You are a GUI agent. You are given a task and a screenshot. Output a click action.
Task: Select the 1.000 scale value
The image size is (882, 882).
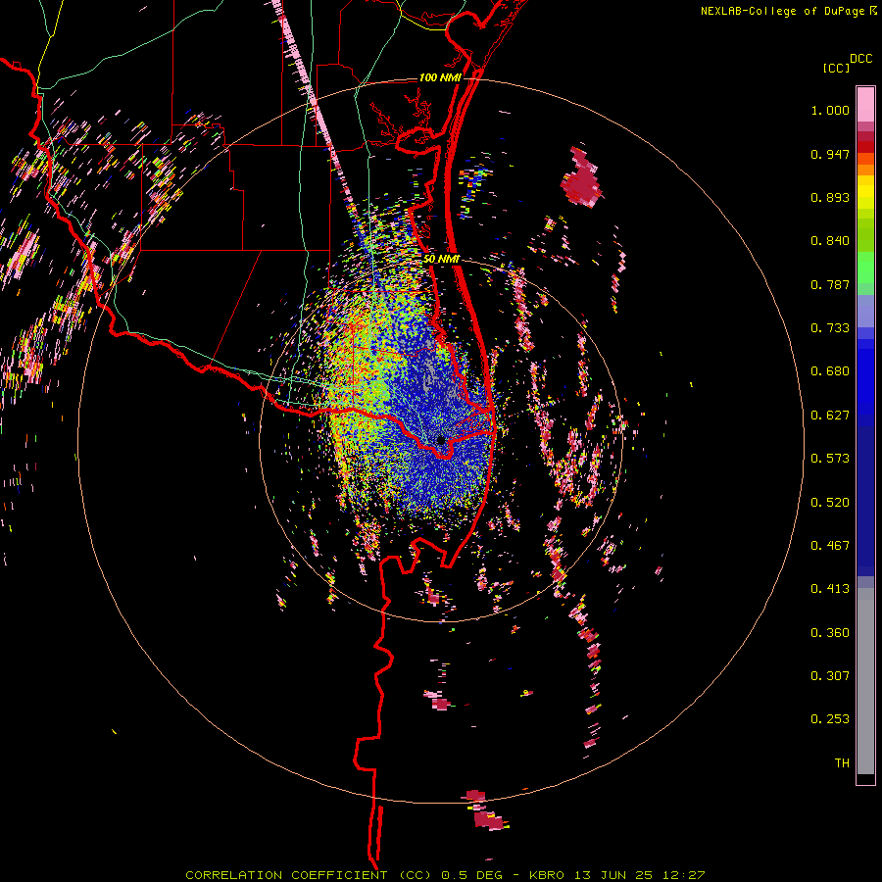830,110
